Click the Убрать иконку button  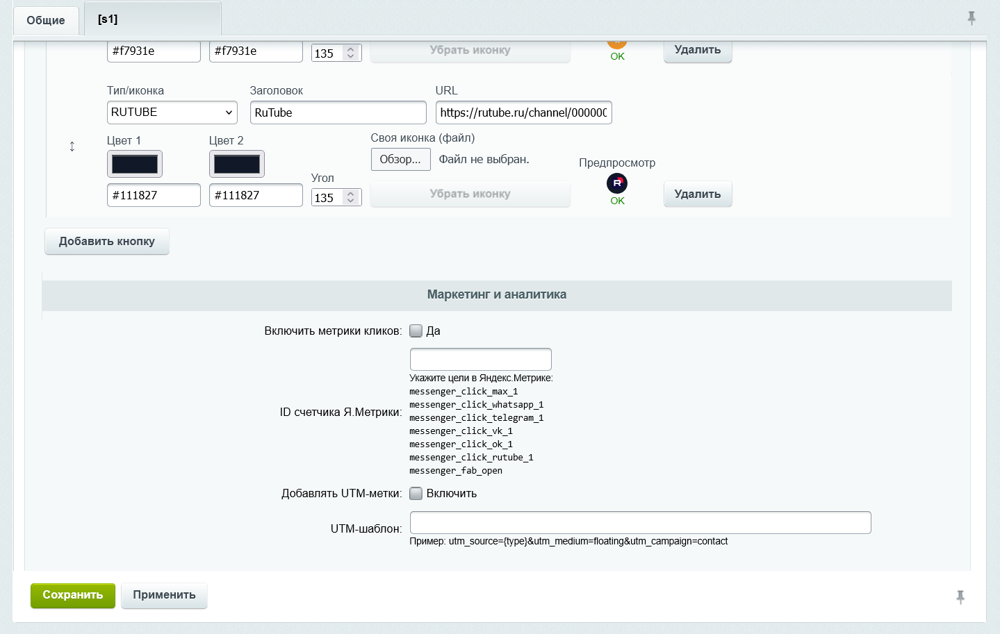tap(470, 194)
